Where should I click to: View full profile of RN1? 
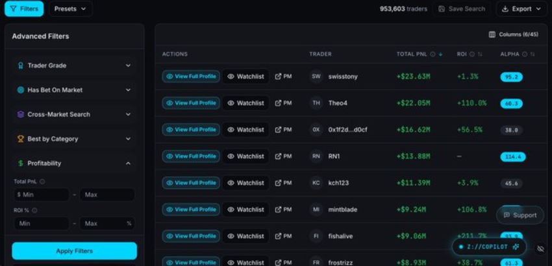(x=191, y=156)
